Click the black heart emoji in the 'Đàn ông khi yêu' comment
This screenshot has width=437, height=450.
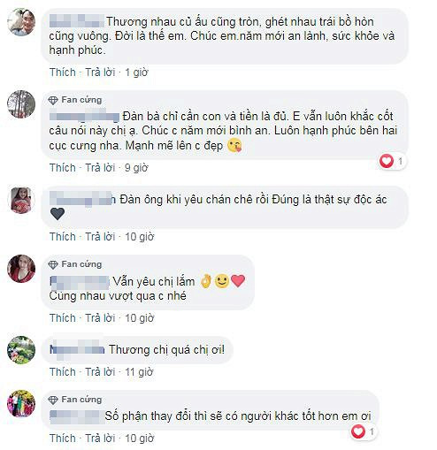(57, 214)
